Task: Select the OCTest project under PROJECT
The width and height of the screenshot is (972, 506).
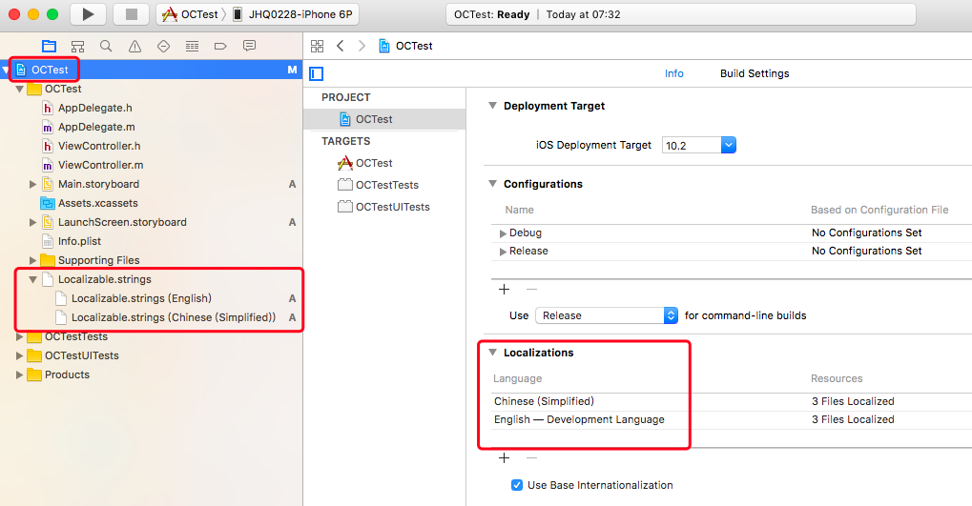Action: click(384, 119)
